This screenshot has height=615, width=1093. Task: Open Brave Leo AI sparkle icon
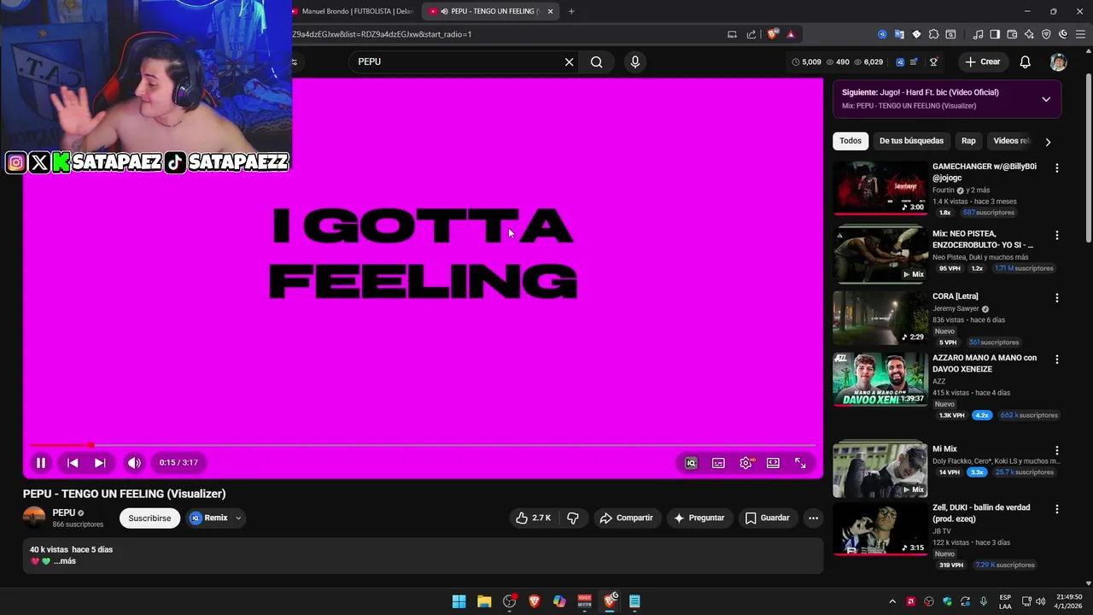1029,34
